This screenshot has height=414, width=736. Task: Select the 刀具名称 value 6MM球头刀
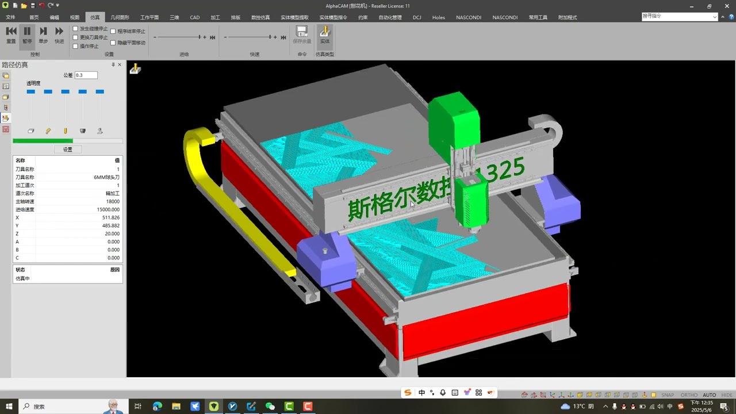pos(107,177)
